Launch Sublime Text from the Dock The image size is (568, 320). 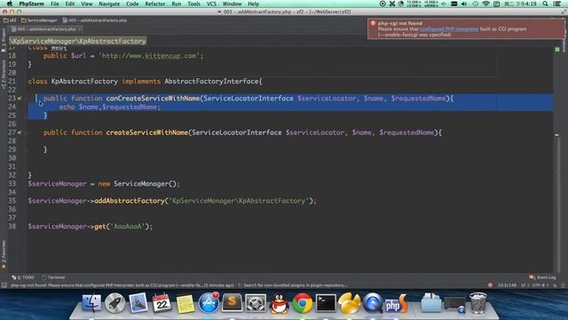[x=232, y=302]
